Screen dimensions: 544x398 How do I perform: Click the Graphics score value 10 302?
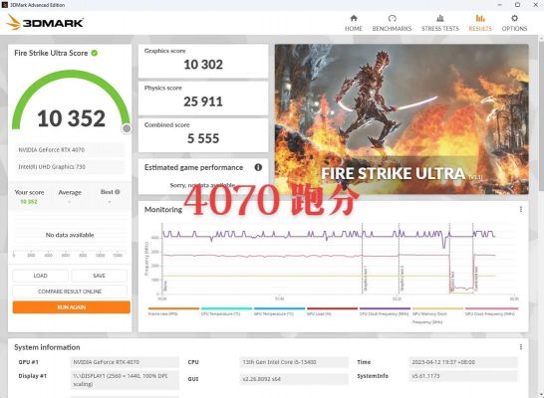pos(203,65)
